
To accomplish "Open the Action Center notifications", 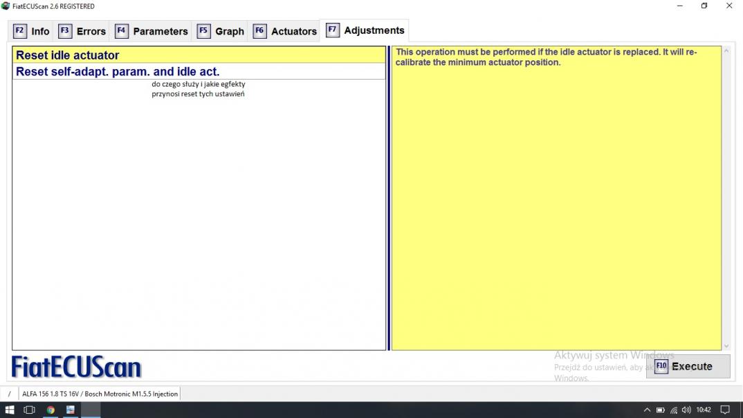I will (x=725, y=410).
